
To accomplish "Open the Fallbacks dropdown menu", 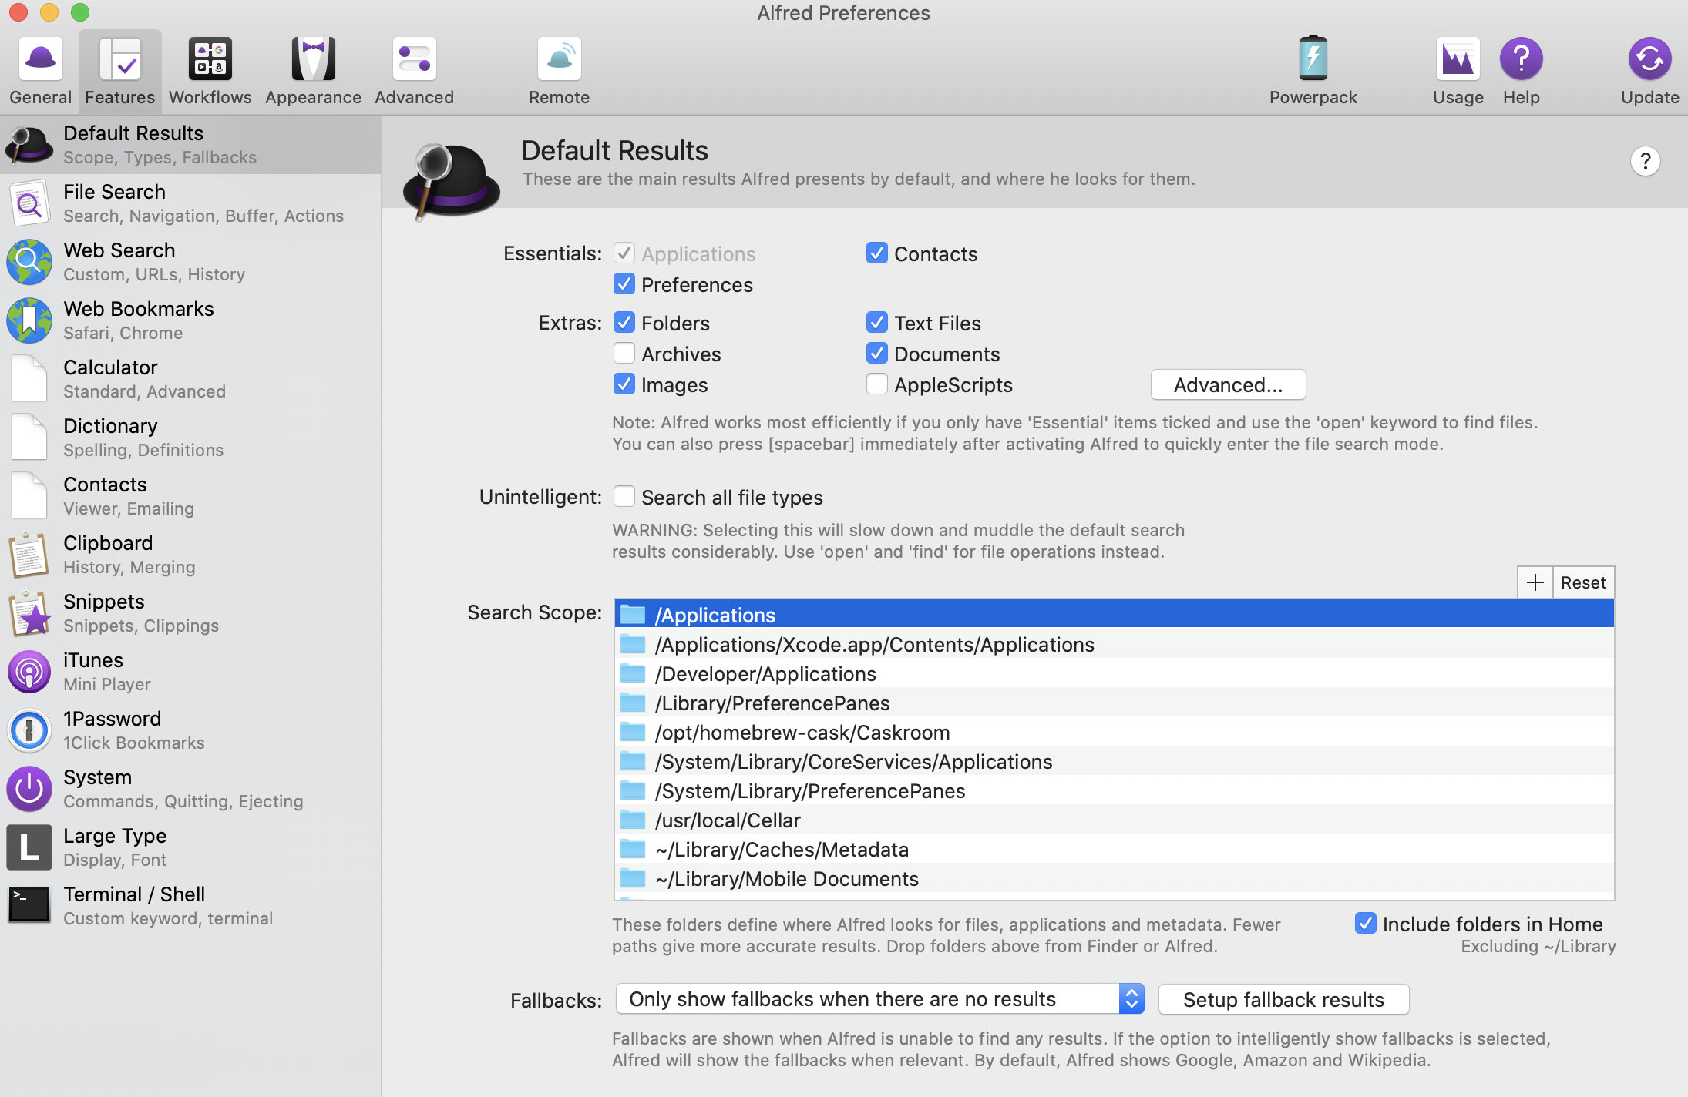I will coord(879,999).
